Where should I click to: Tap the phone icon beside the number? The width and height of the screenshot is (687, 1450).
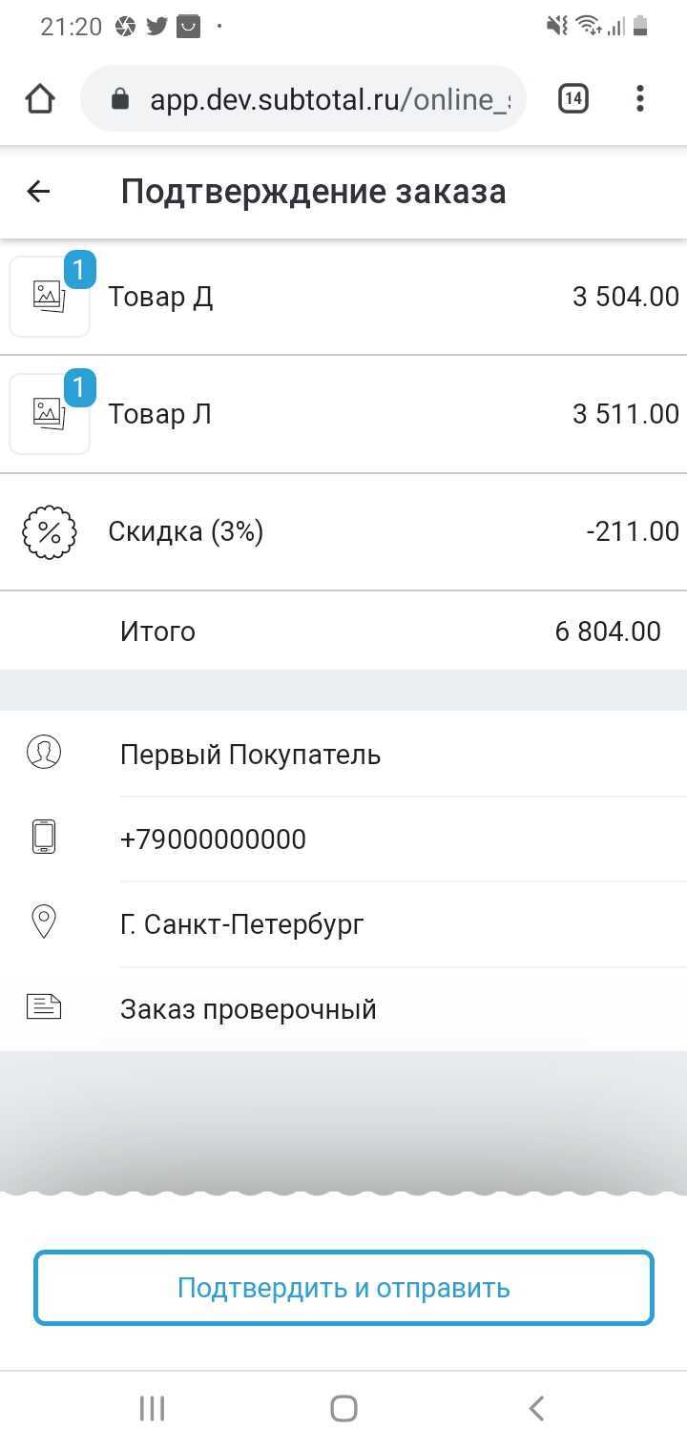(x=44, y=838)
